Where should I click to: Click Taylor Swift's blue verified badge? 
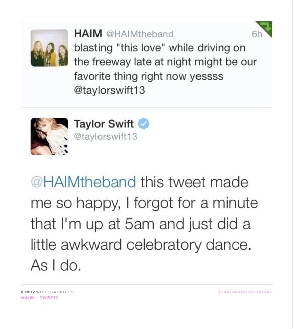click(x=143, y=124)
